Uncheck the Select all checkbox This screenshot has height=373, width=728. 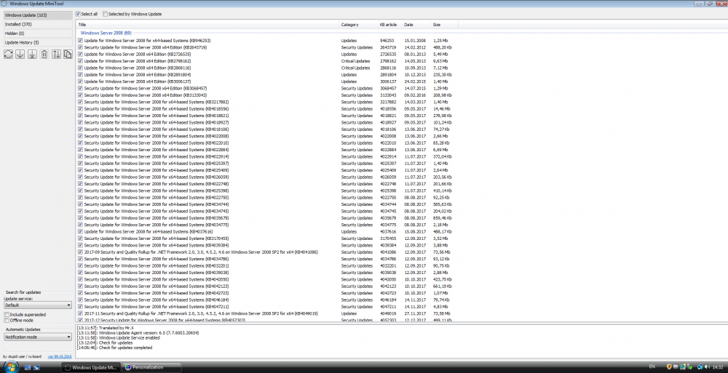[x=79, y=14]
